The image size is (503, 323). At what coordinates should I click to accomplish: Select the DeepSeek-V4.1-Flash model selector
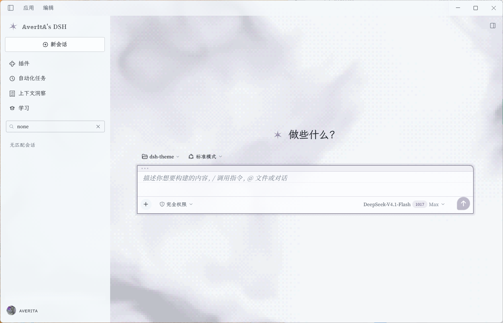coord(387,204)
